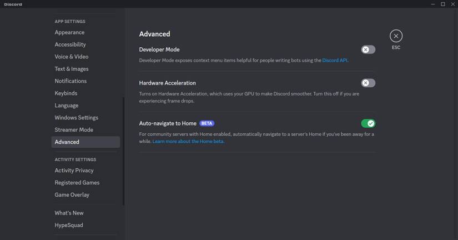458x240 pixels.
Task: Go to Appearance settings
Action: 69,32
